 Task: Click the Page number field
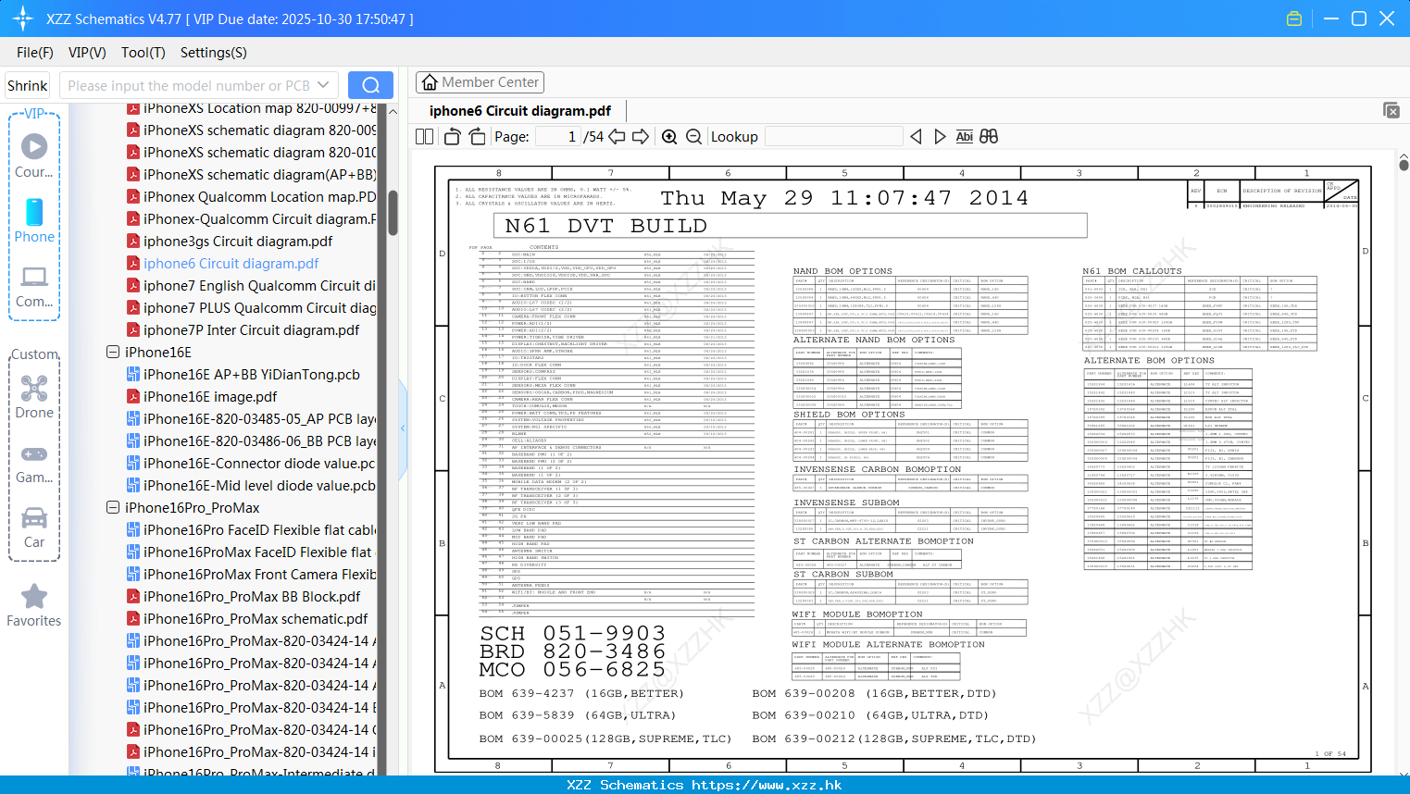557,136
